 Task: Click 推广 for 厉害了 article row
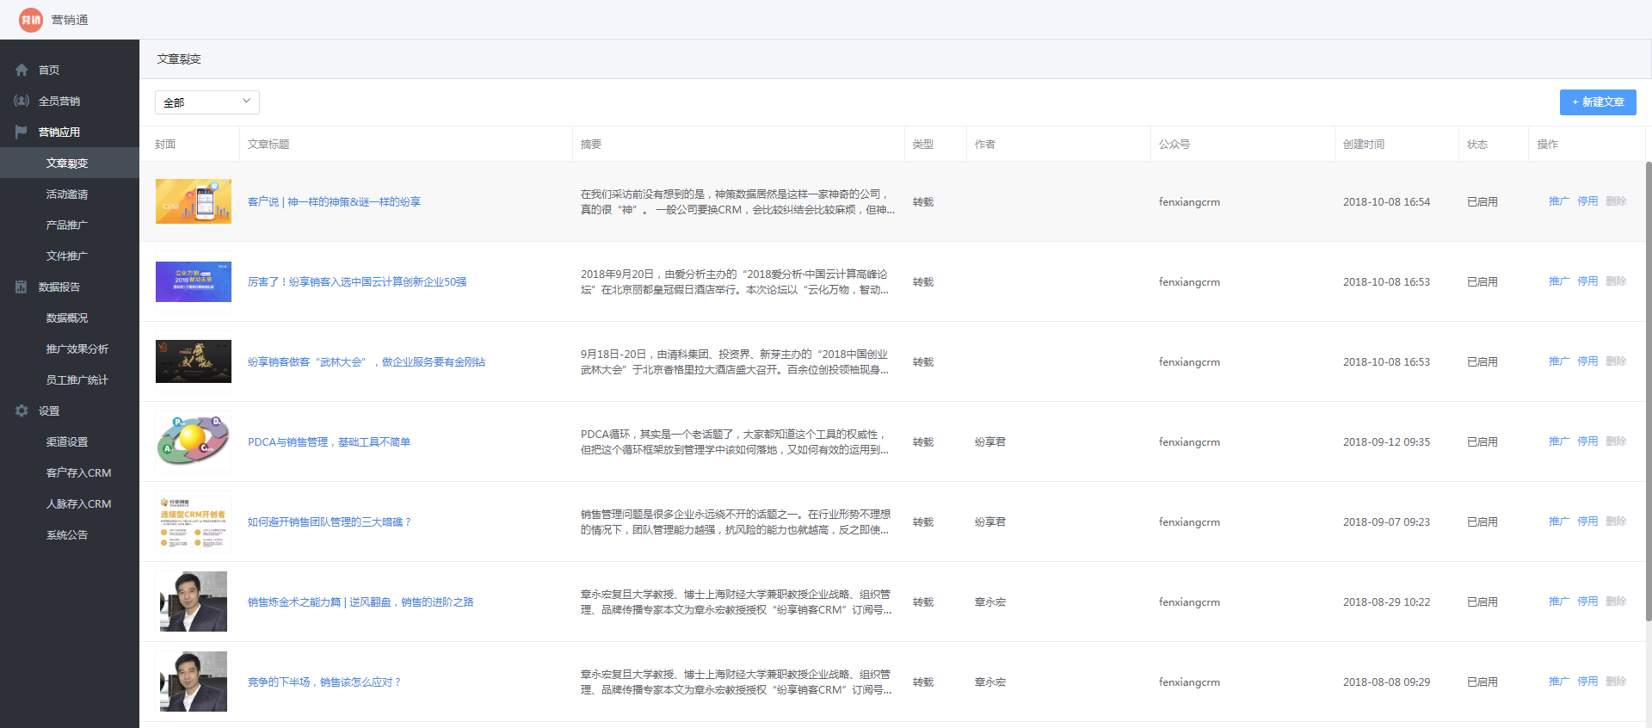[x=1559, y=281]
